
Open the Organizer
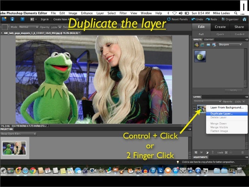(230, 19)
